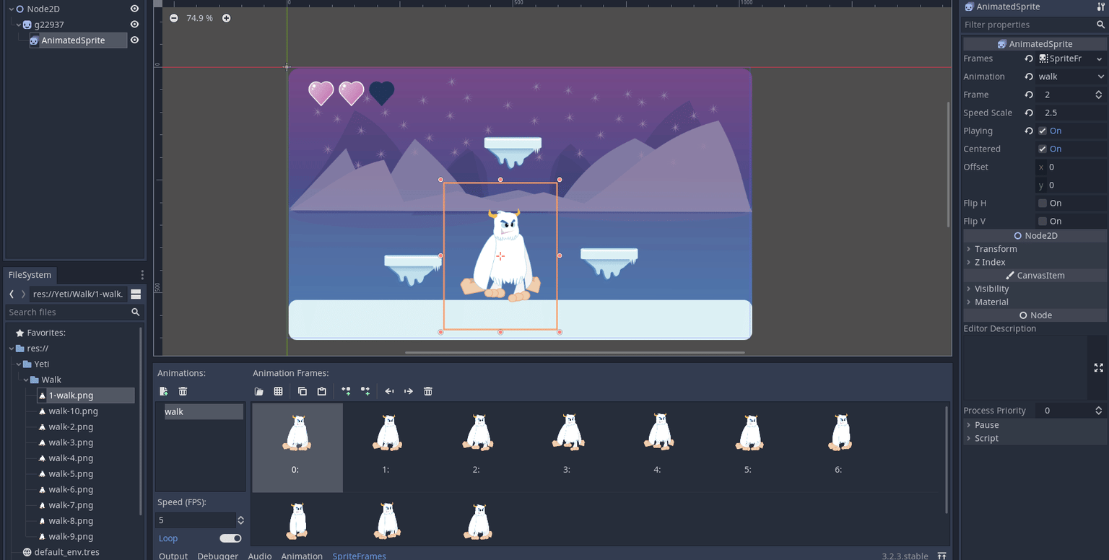
Task: Click FileSystem panel options dots
Action: coord(142,275)
